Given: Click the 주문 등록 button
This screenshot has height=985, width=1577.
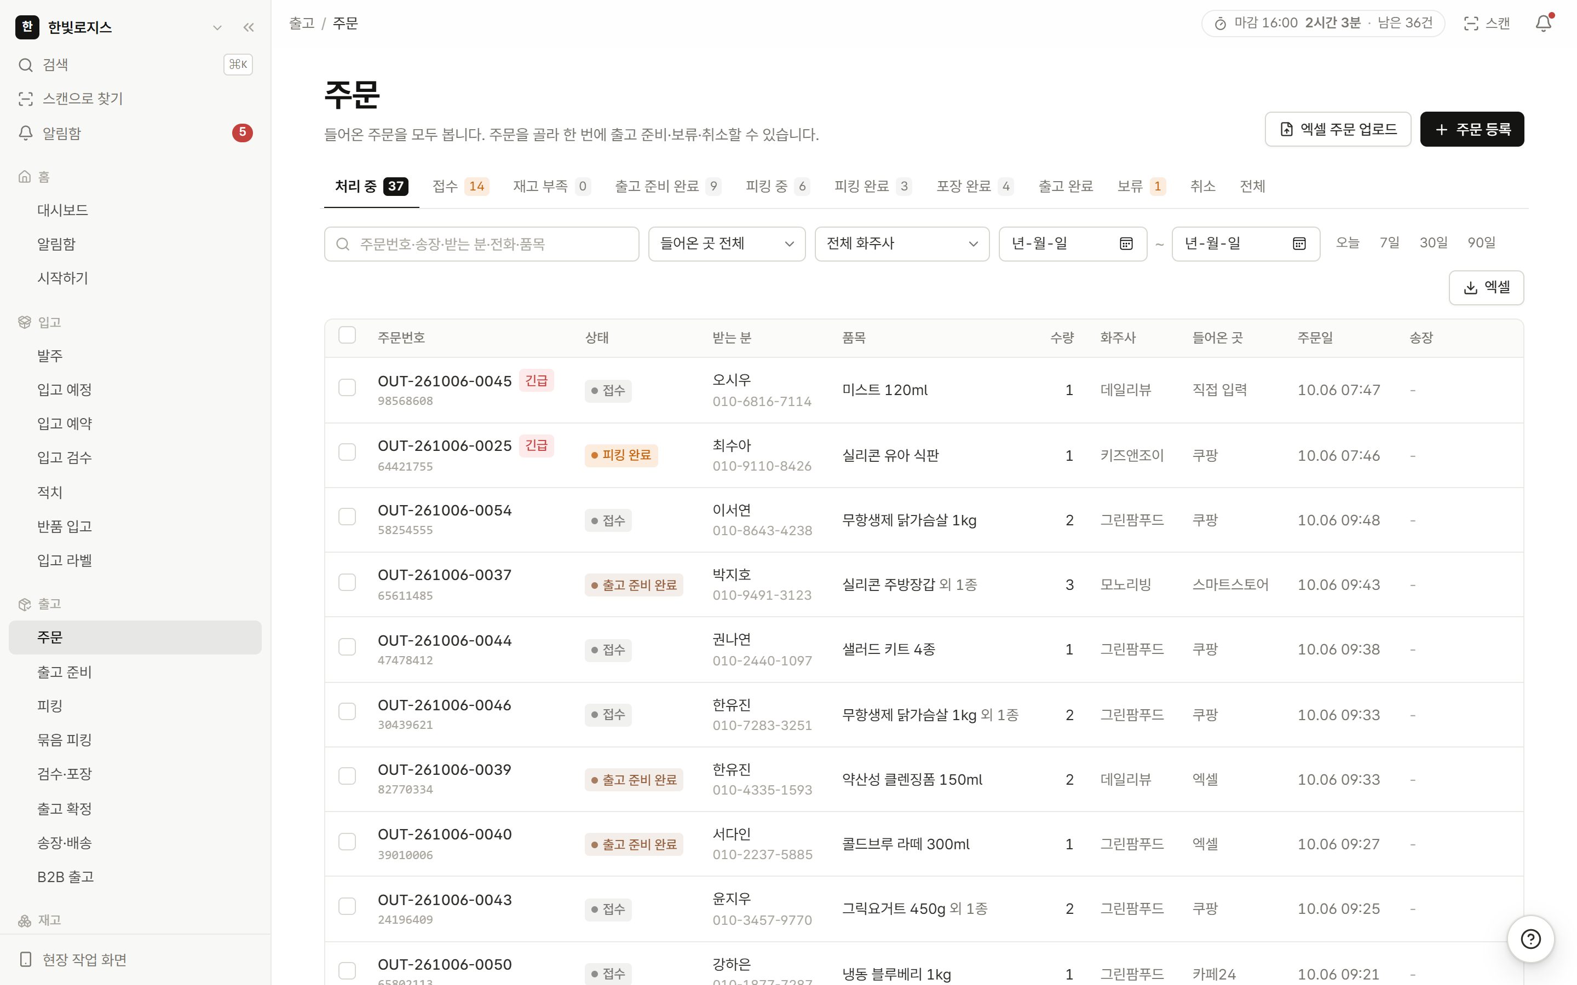Looking at the screenshot, I should click(x=1471, y=129).
